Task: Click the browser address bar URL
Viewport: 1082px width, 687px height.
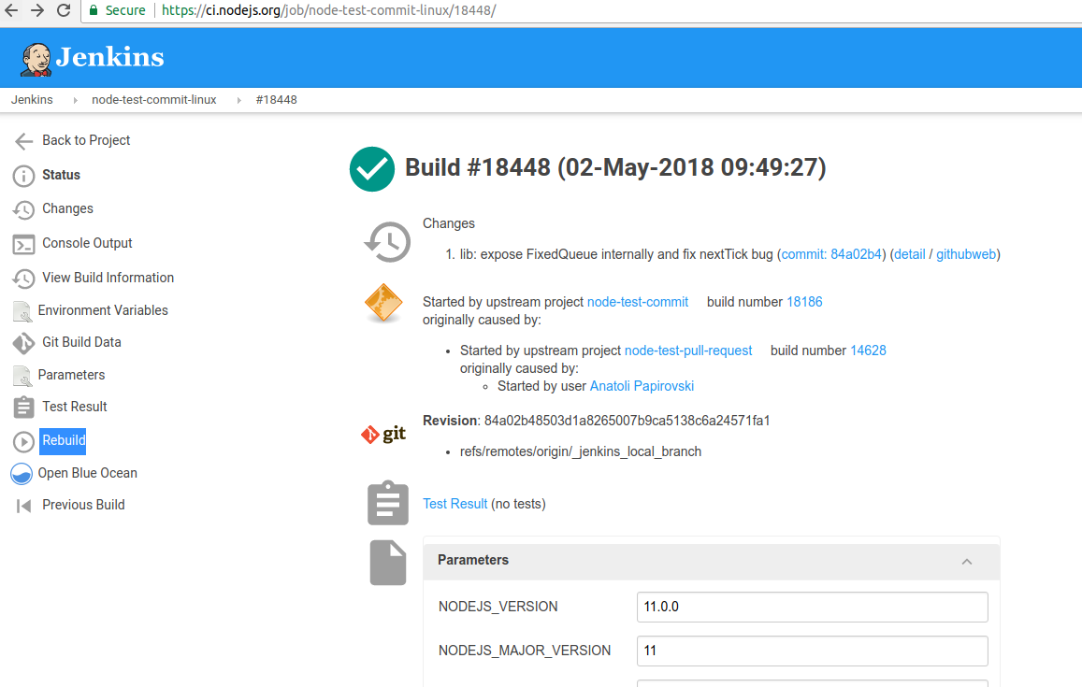Action: [328, 10]
